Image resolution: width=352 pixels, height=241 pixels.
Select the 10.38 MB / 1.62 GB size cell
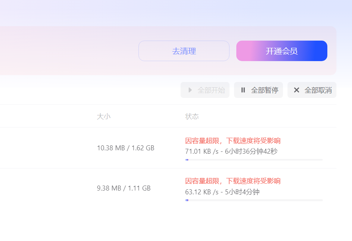click(126, 148)
